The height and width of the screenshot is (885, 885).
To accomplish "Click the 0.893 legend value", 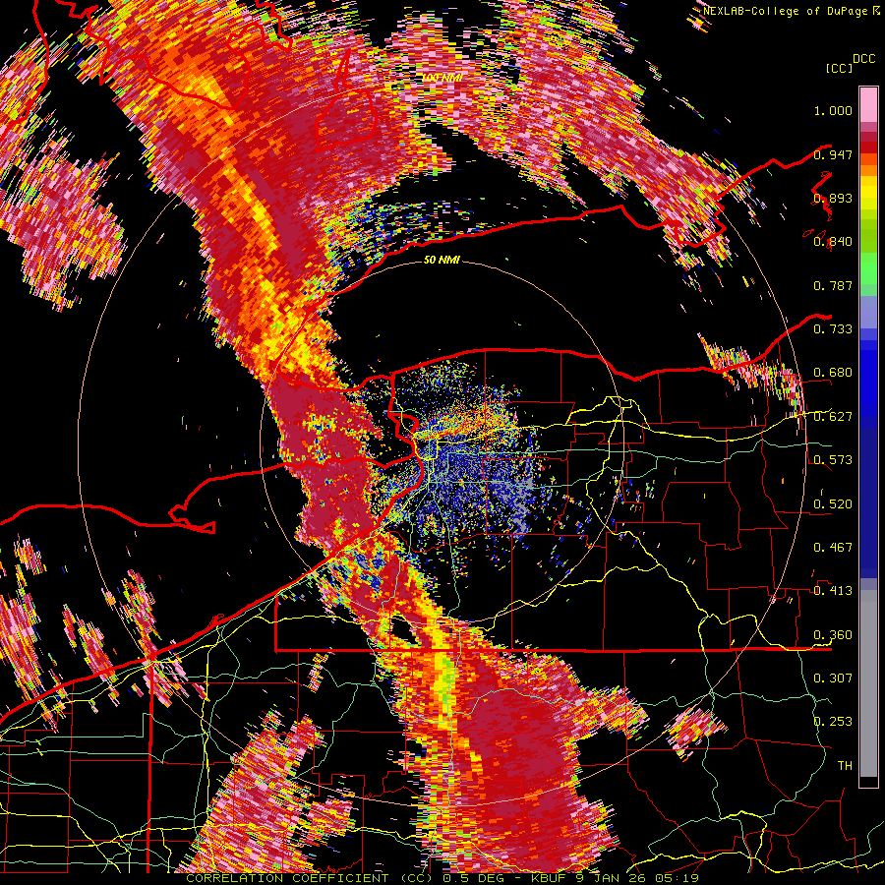I will click(x=833, y=198).
